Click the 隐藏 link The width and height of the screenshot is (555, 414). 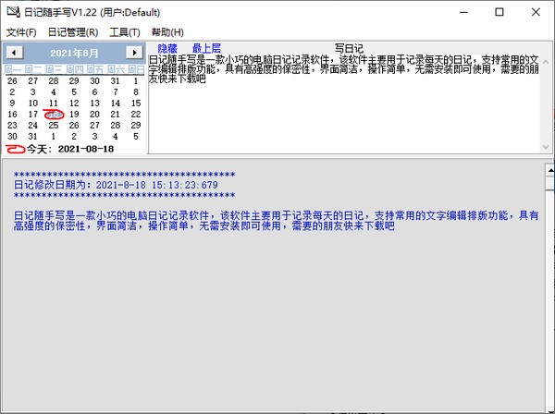pyautogui.click(x=167, y=48)
